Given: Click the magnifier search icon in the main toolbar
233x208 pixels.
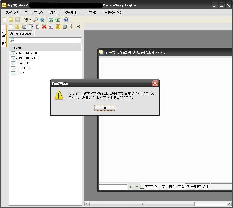Looking at the screenshot, I should (x=36, y=20).
